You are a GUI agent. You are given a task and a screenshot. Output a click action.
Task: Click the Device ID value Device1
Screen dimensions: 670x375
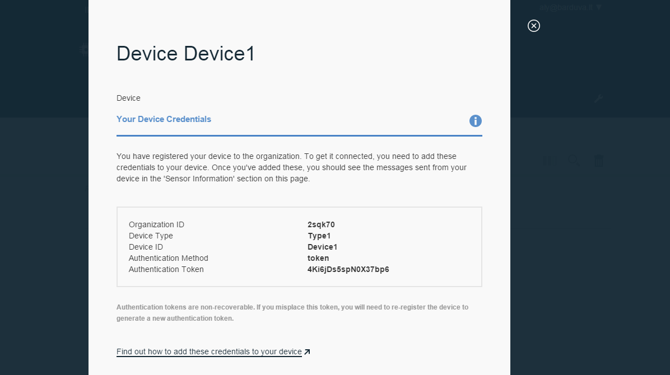point(322,247)
